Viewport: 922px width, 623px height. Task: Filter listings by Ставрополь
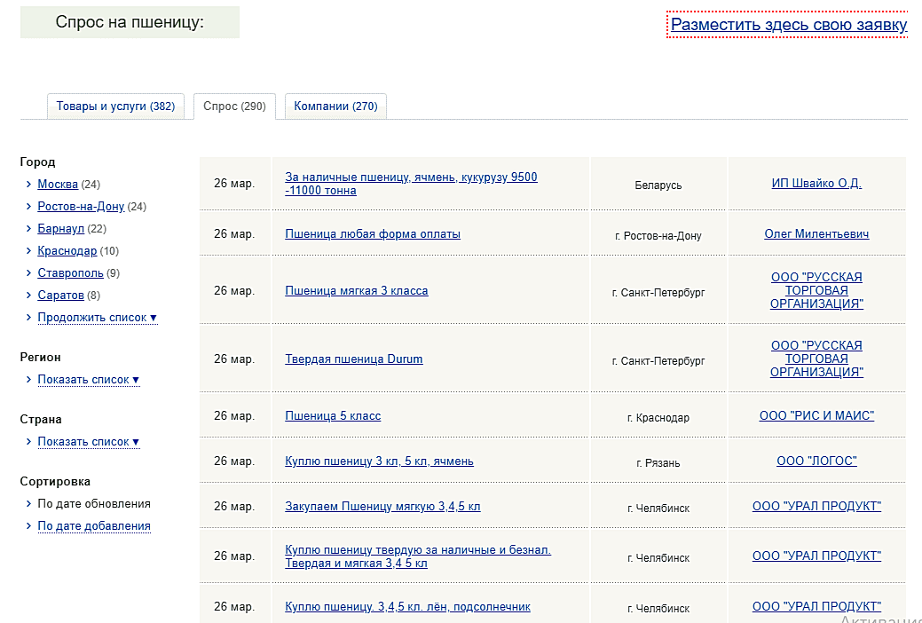click(x=70, y=273)
